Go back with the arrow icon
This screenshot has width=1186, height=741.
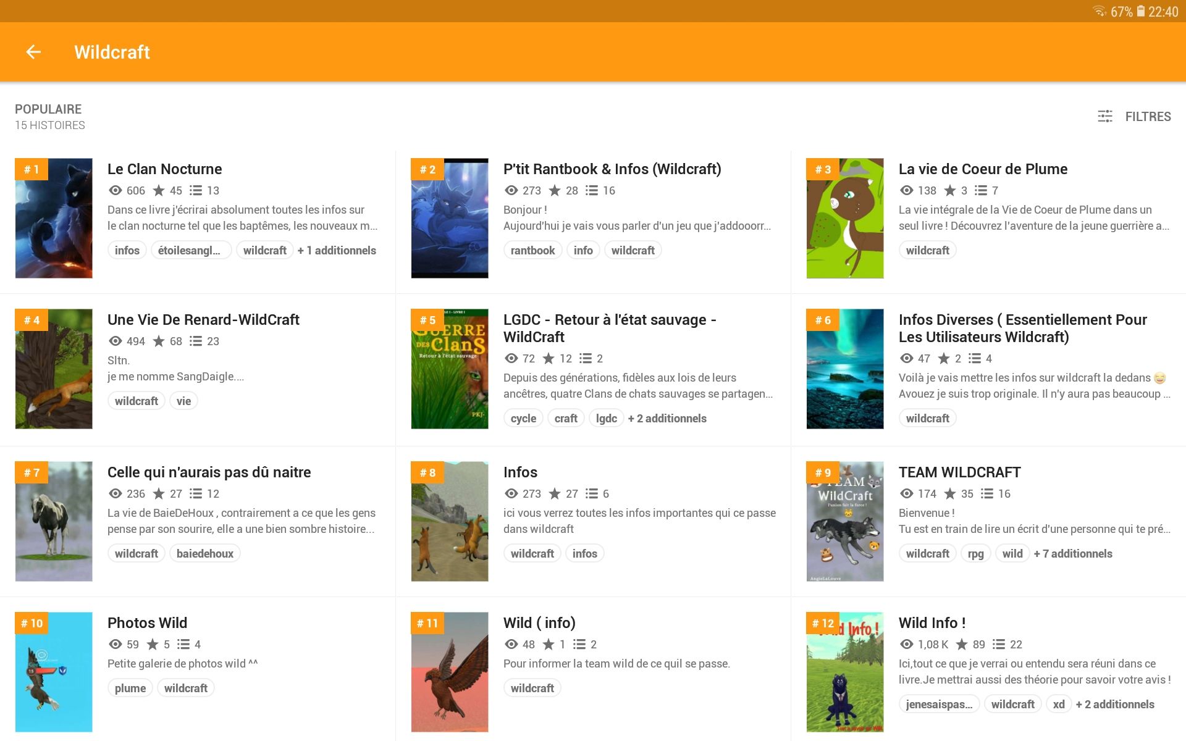coord(33,52)
